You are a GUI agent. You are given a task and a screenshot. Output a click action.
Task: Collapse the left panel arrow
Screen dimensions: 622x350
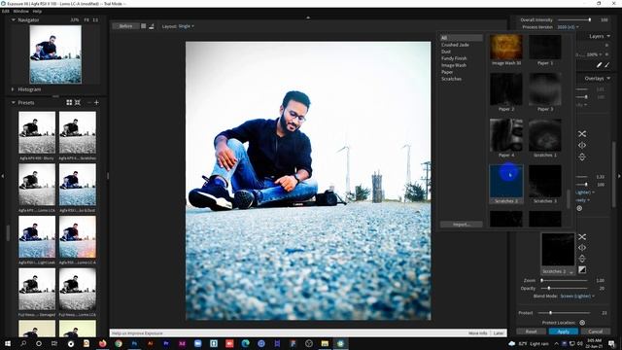[x=3, y=175]
